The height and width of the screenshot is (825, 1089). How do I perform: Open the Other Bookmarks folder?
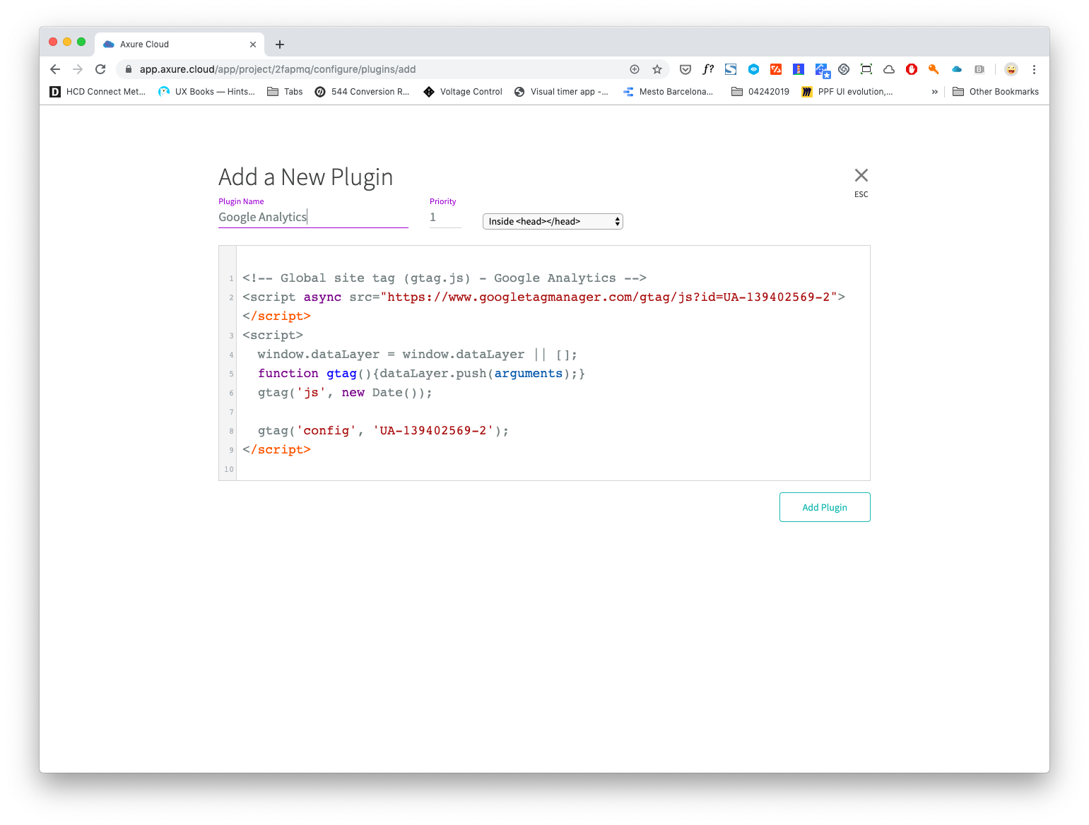click(x=996, y=92)
